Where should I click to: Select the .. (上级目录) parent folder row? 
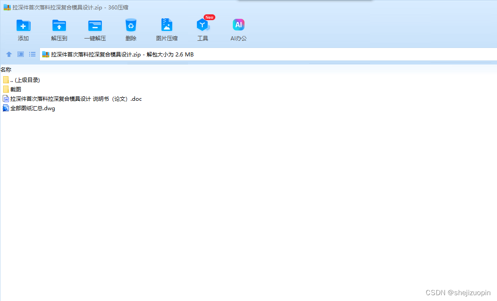pos(22,80)
